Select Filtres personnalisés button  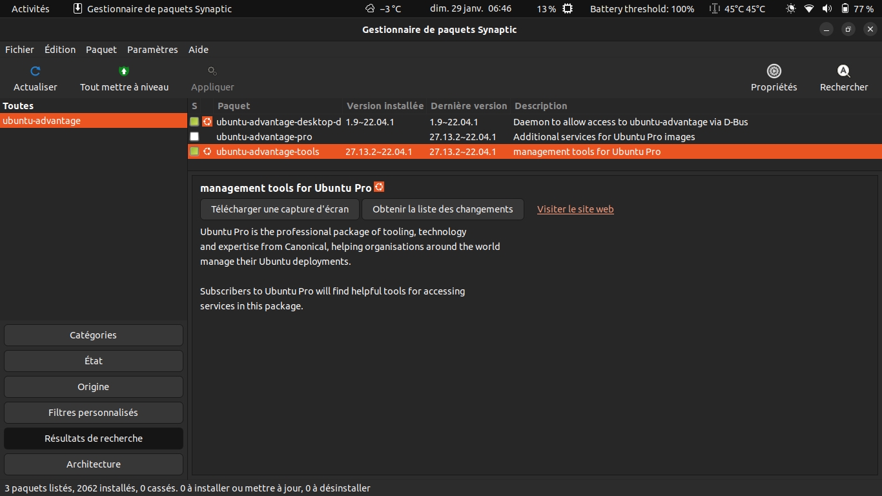(94, 413)
